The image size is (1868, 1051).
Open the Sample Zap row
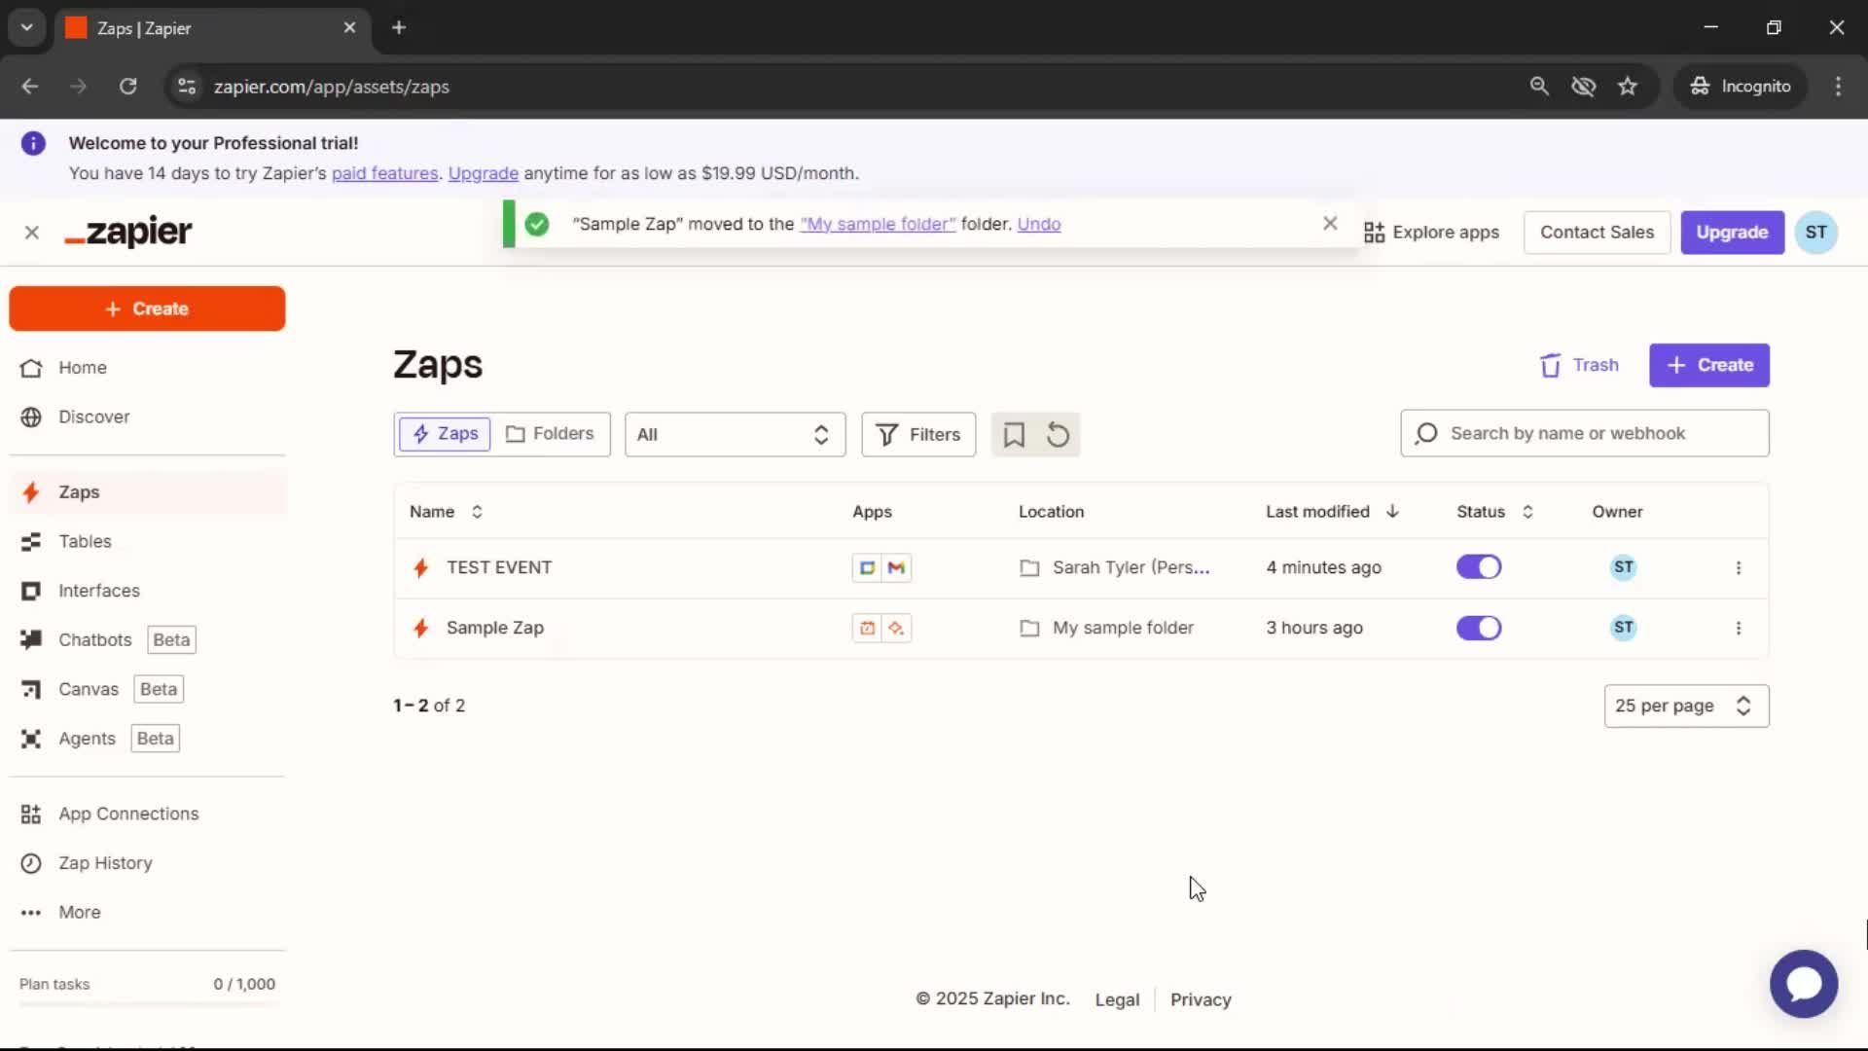(495, 628)
